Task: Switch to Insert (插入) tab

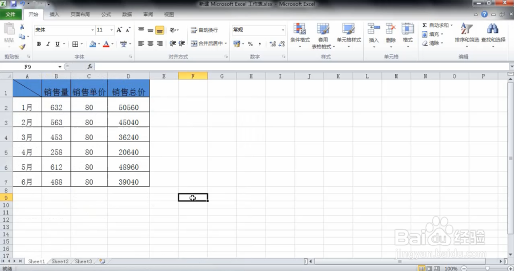Action: tap(54, 14)
